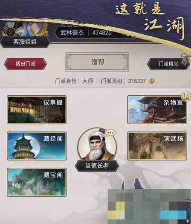Open the speech bubble above the elder
This screenshot has width=191, height=224.
[x=110, y=133]
